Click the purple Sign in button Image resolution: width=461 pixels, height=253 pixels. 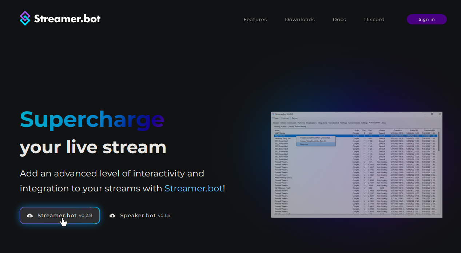pos(426,19)
